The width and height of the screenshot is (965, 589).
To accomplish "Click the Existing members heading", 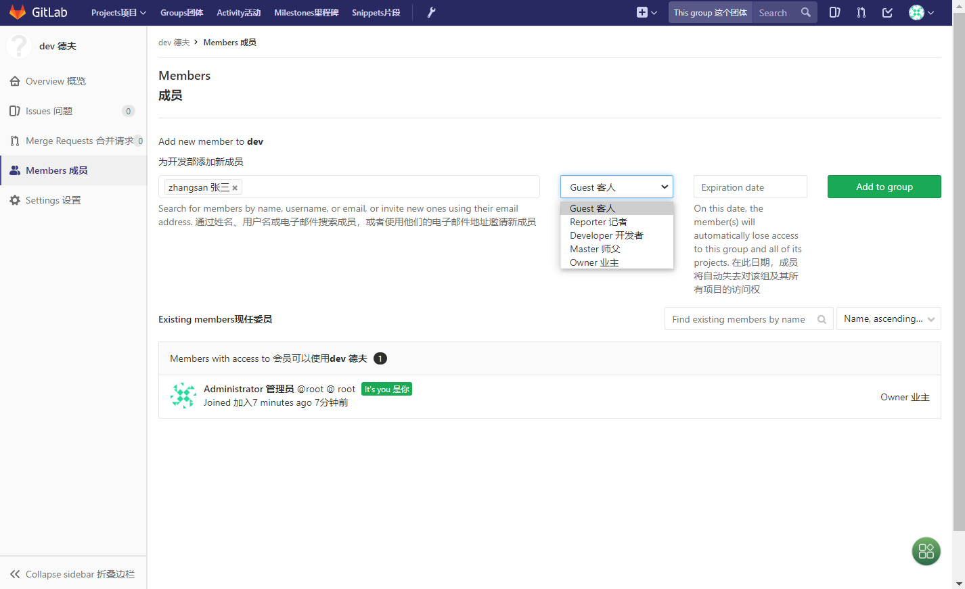I will click(x=215, y=319).
